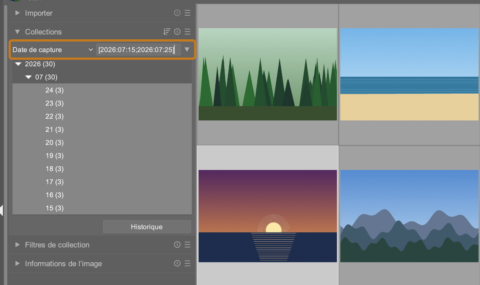Select the sunset over water thumbnail
The width and height of the screenshot is (480, 285).
[x=268, y=216]
